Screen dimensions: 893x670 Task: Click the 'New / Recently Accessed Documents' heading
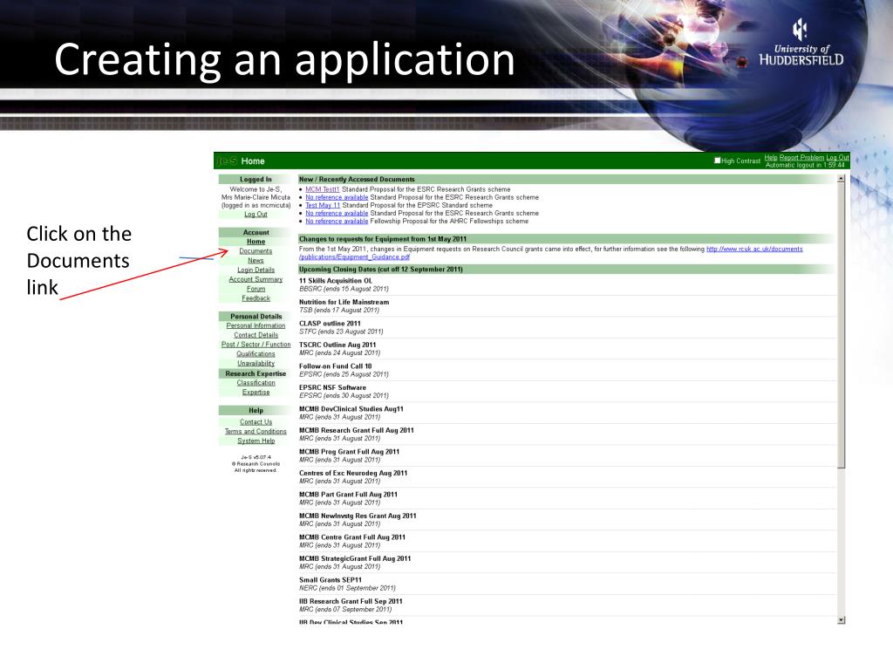[357, 180]
